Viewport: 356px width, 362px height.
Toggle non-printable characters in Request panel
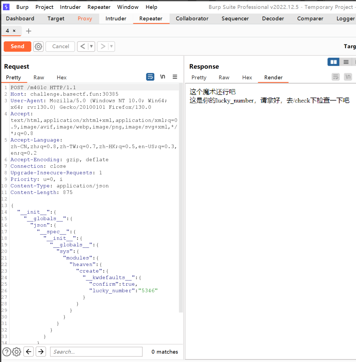click(x=163, y=77)
